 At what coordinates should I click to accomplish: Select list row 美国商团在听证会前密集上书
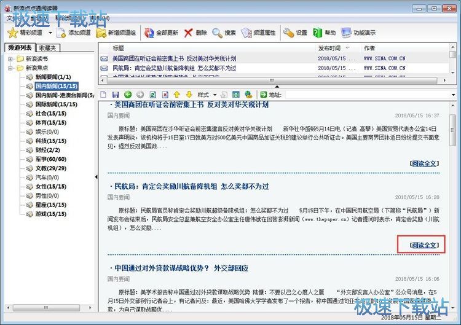(274, 58)
